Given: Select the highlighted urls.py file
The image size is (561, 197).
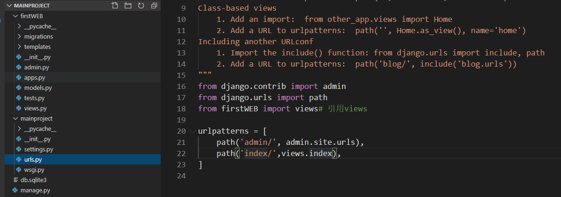Looking at the screenshot, I should tap(82, 159).
